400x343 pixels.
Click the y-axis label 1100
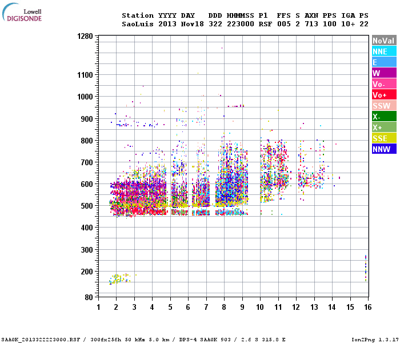click(85, 75)
